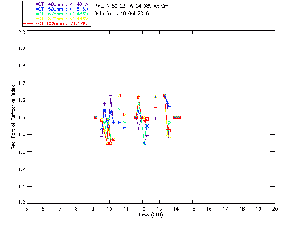Click the 1.8 y-axis tick label
The height and width of the screenshot is (226, 283).
[x=22, y=66]
